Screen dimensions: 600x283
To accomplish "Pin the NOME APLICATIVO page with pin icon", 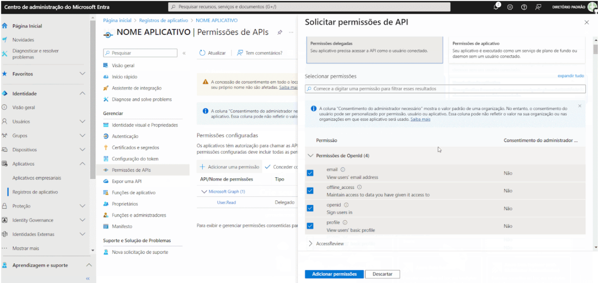I will (x=280, y=32).
